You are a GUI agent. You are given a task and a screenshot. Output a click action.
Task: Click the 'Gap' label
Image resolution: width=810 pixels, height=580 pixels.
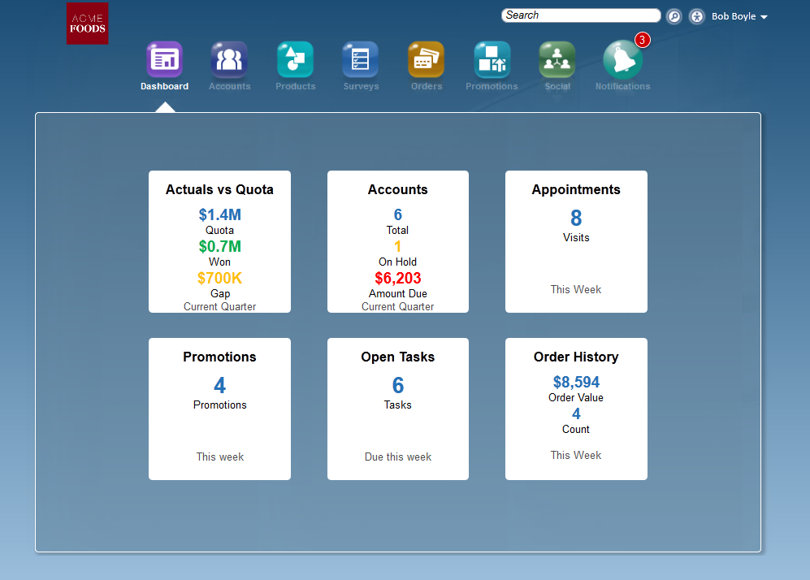(x=220, y=294)
